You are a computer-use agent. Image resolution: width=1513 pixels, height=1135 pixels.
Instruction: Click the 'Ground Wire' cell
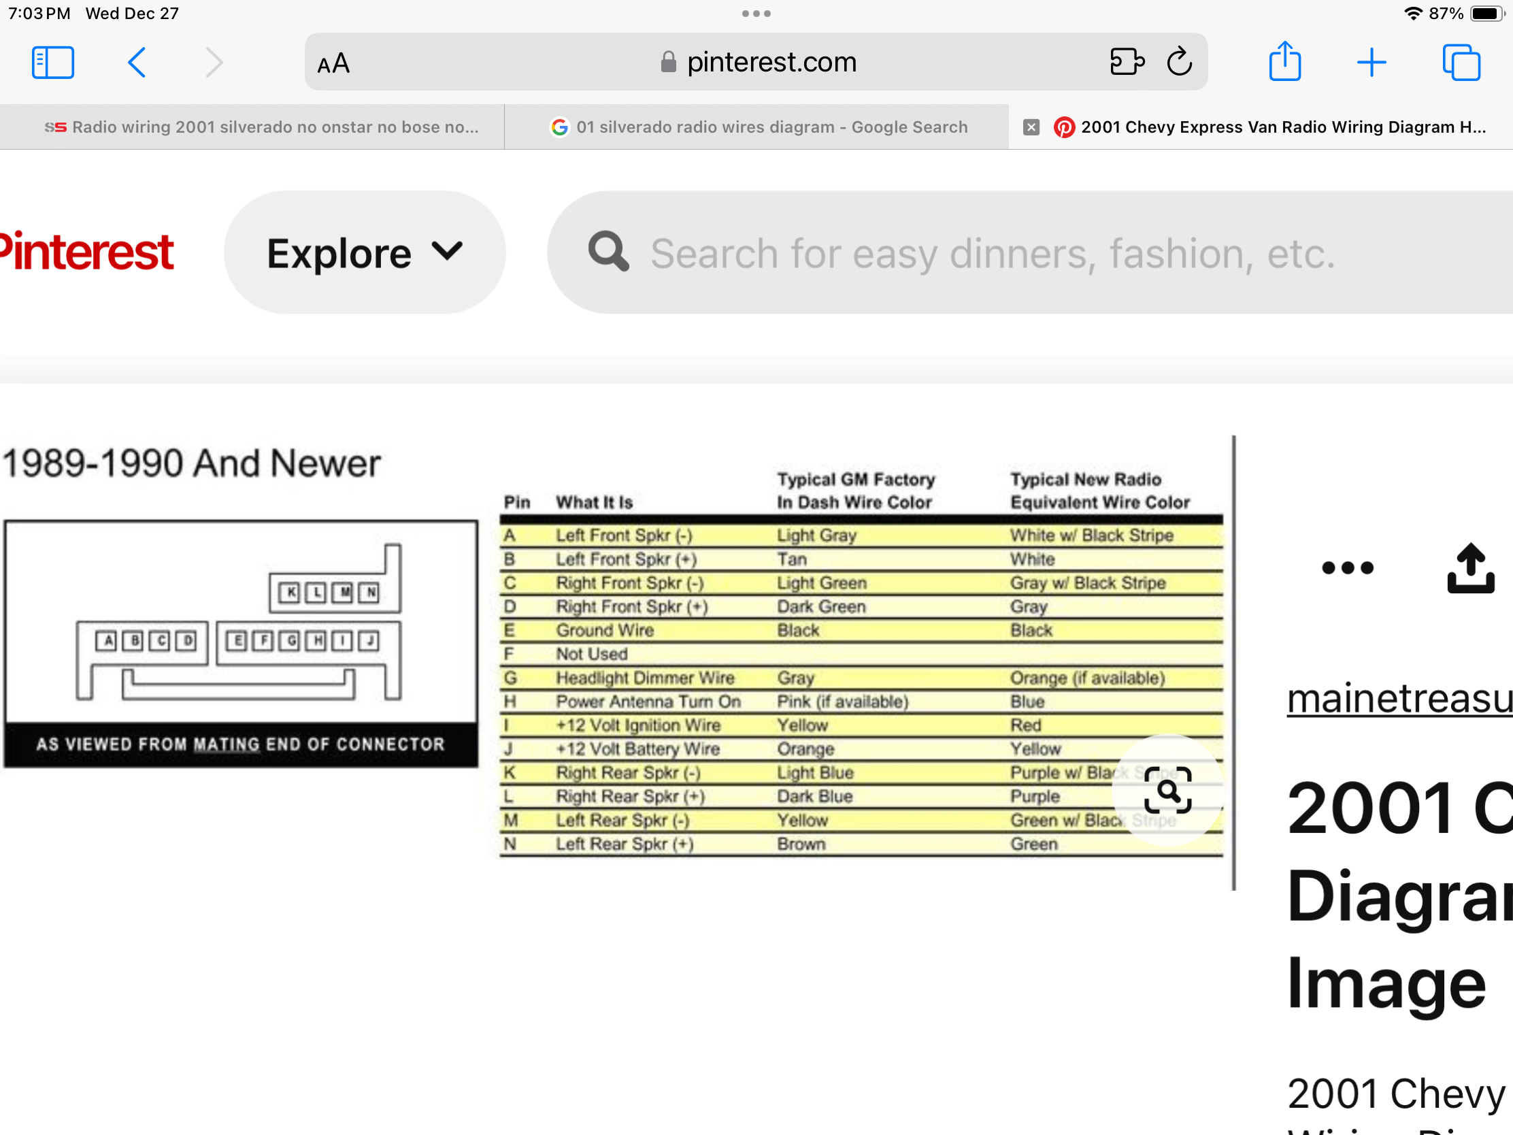(x=605, y=630)
